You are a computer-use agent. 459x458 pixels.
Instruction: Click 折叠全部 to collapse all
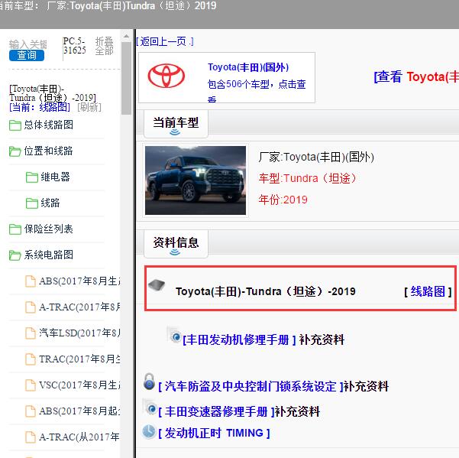pyautogui.click(x=104, y=46)
